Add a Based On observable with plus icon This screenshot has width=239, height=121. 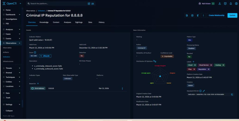pyautogui.click(x=38, y=84)
